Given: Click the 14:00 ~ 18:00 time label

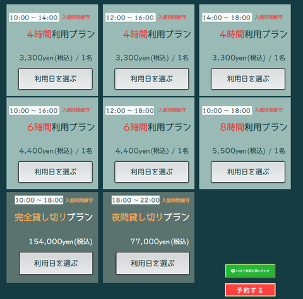Looking at the screenshot, I should point(227,18).
